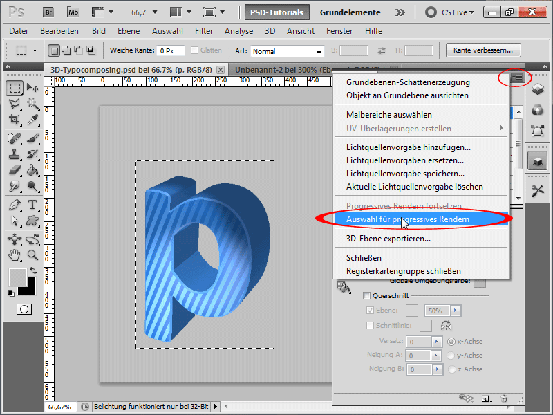
Task: Select the z-Achse radio button
Action: point(452,369)
